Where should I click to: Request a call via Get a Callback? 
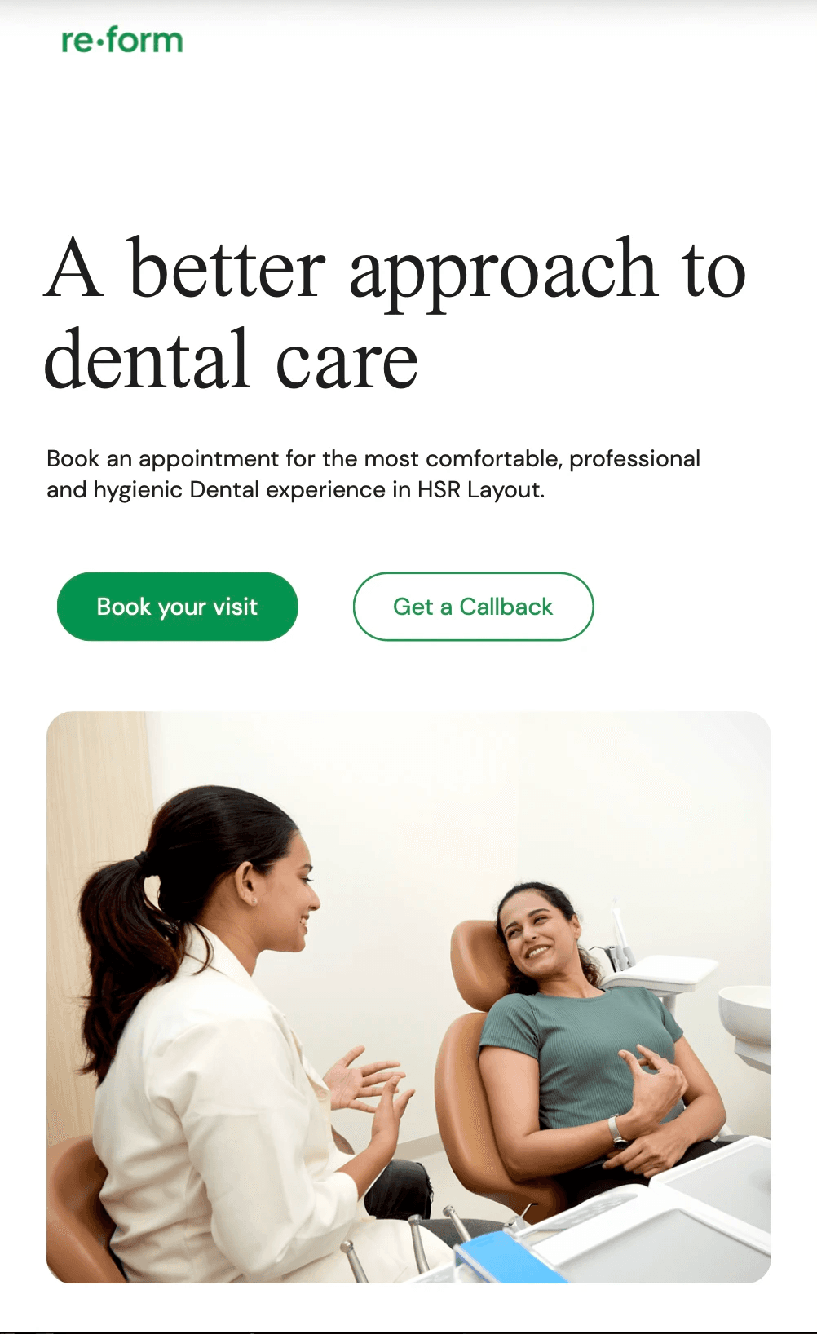tap(473, 607)
